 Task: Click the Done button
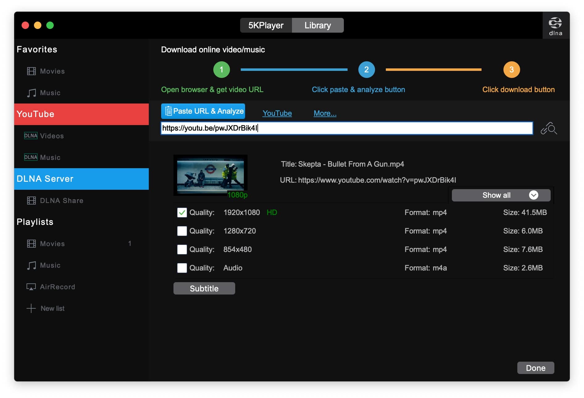pos(536,368)
